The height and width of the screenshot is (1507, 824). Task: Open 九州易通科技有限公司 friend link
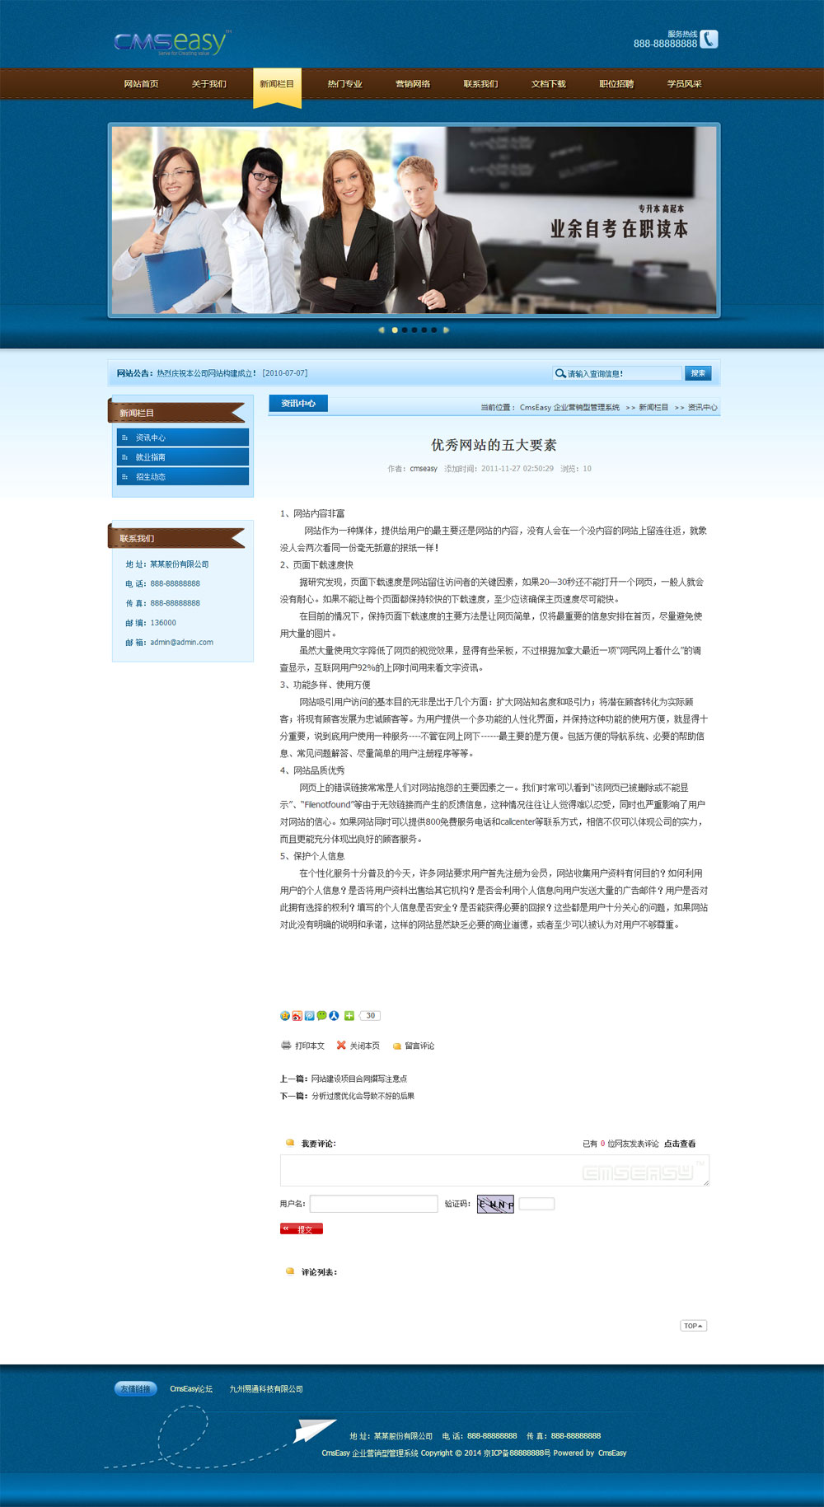pyautogui.click(x=266, y=1389)
